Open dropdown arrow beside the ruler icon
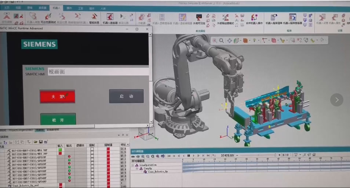Image resolution: width=350 pixels, height=188 pixels. pos(317,40)
